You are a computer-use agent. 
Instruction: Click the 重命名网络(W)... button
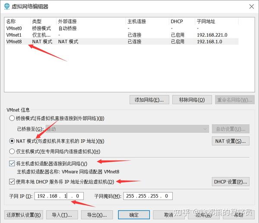(x=235, y=100)
